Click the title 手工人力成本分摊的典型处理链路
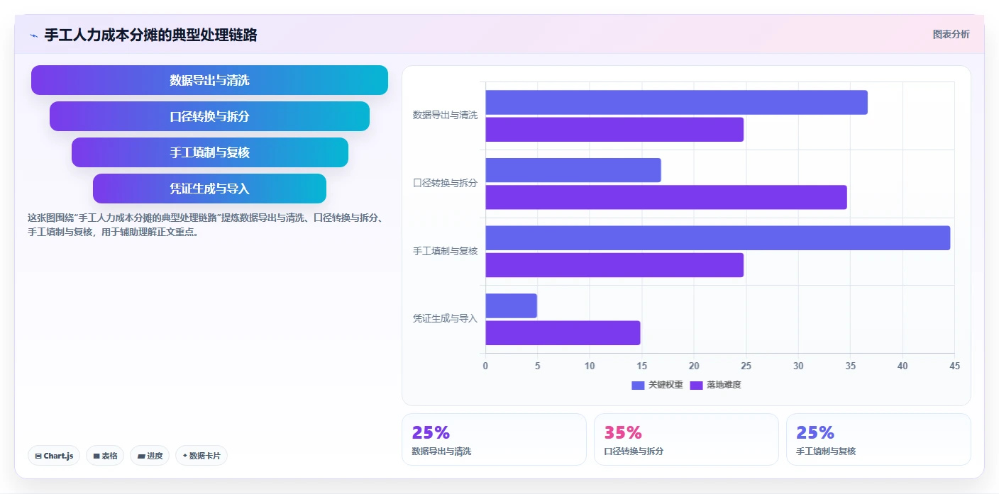 pos(150,35)
